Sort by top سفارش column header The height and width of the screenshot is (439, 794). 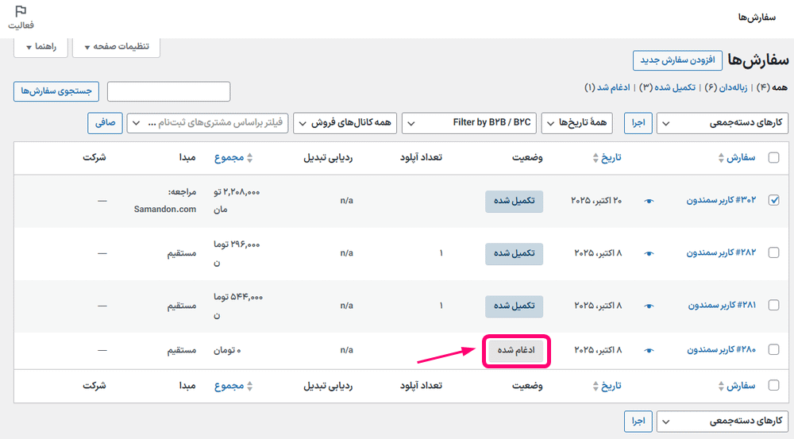(742, 157)
